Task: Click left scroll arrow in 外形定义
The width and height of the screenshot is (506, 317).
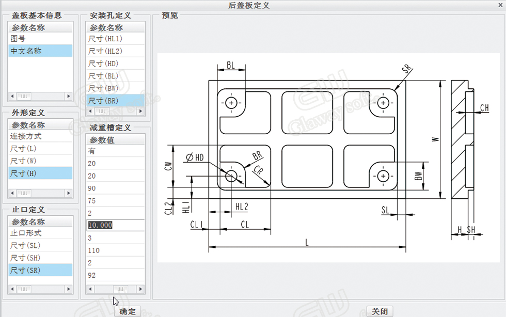Action: point(12,193)
